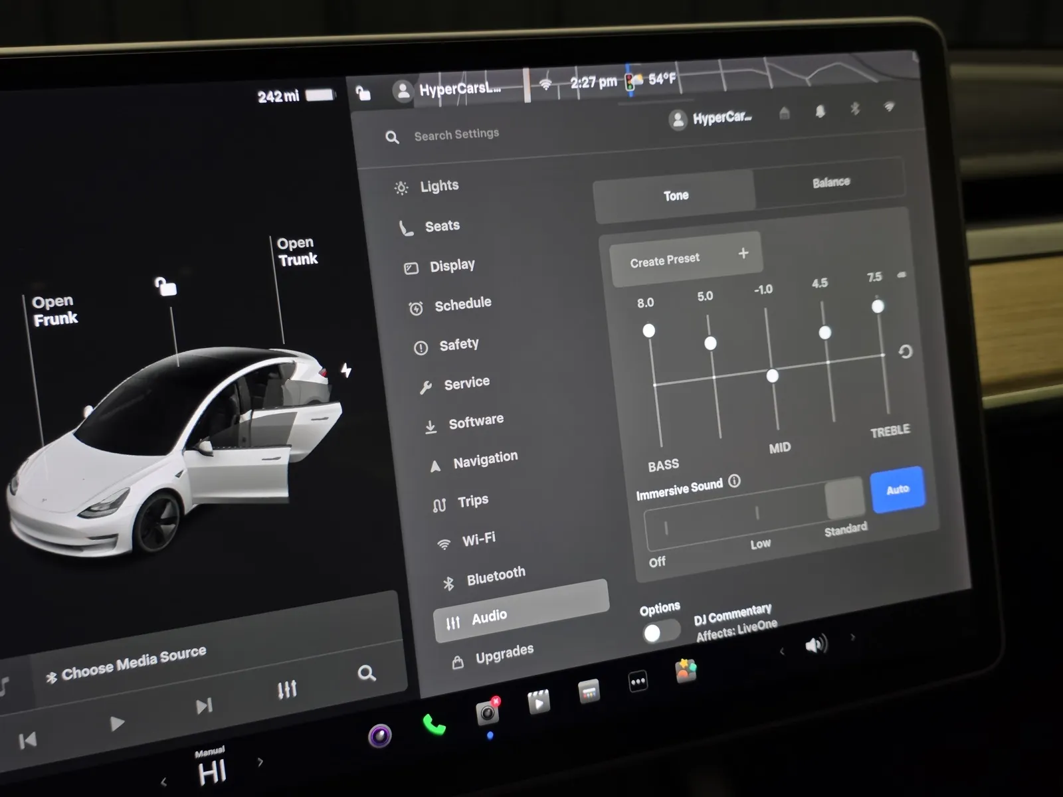The width and height of the screenshot is (1063, 797).
Task: Enable Auto immersive sound
Action: tap(897, 489)
